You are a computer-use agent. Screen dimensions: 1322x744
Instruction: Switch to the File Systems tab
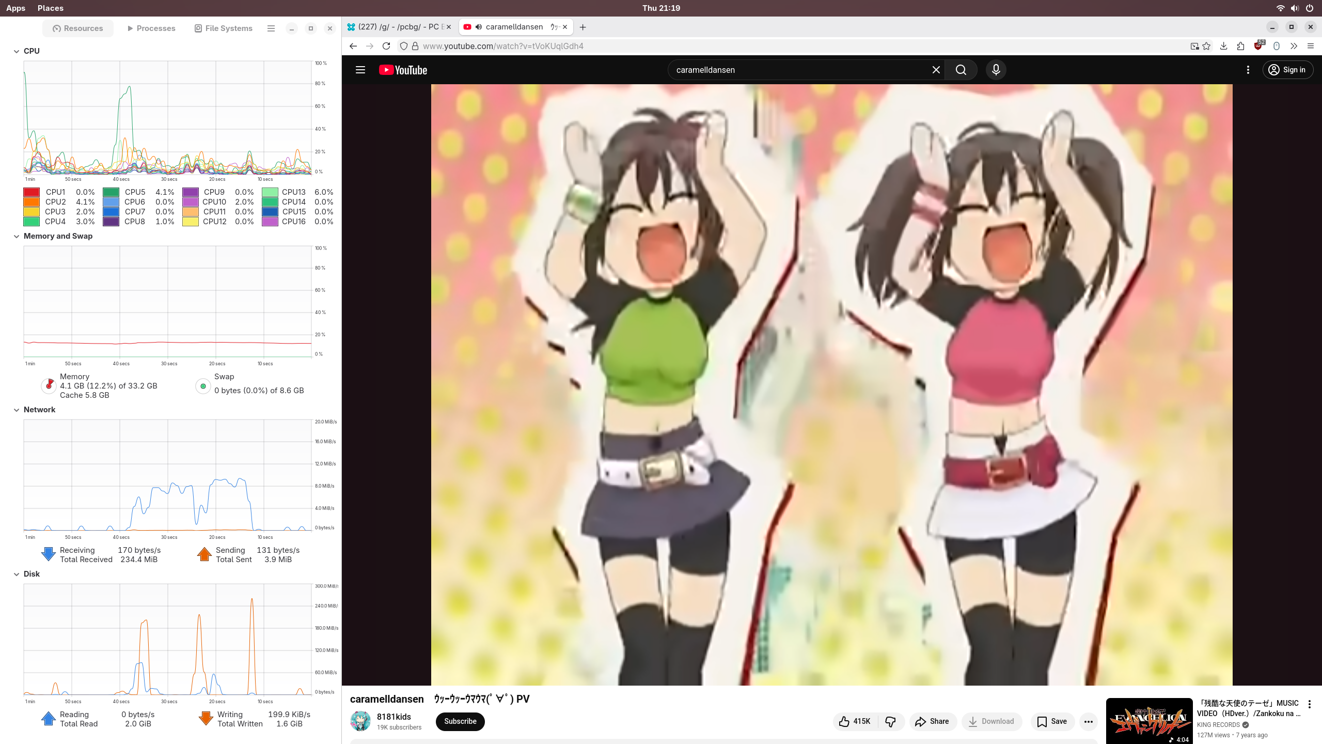pyautogui.click(x=223, y=28)
